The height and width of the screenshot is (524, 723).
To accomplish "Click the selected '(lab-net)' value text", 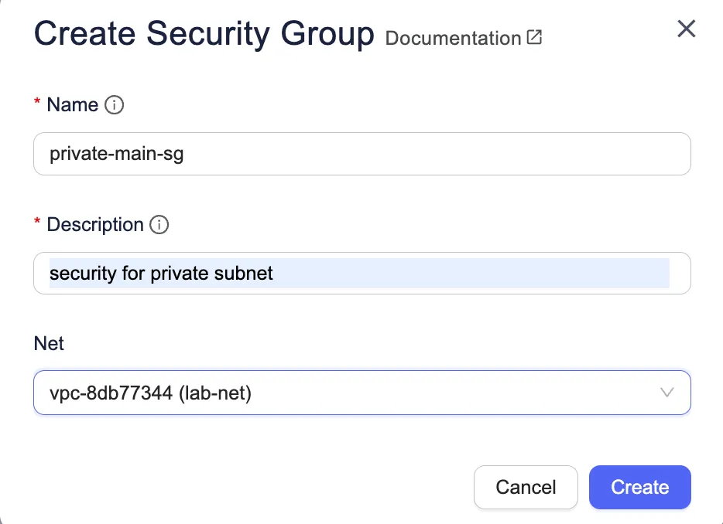I will point(215,393).
